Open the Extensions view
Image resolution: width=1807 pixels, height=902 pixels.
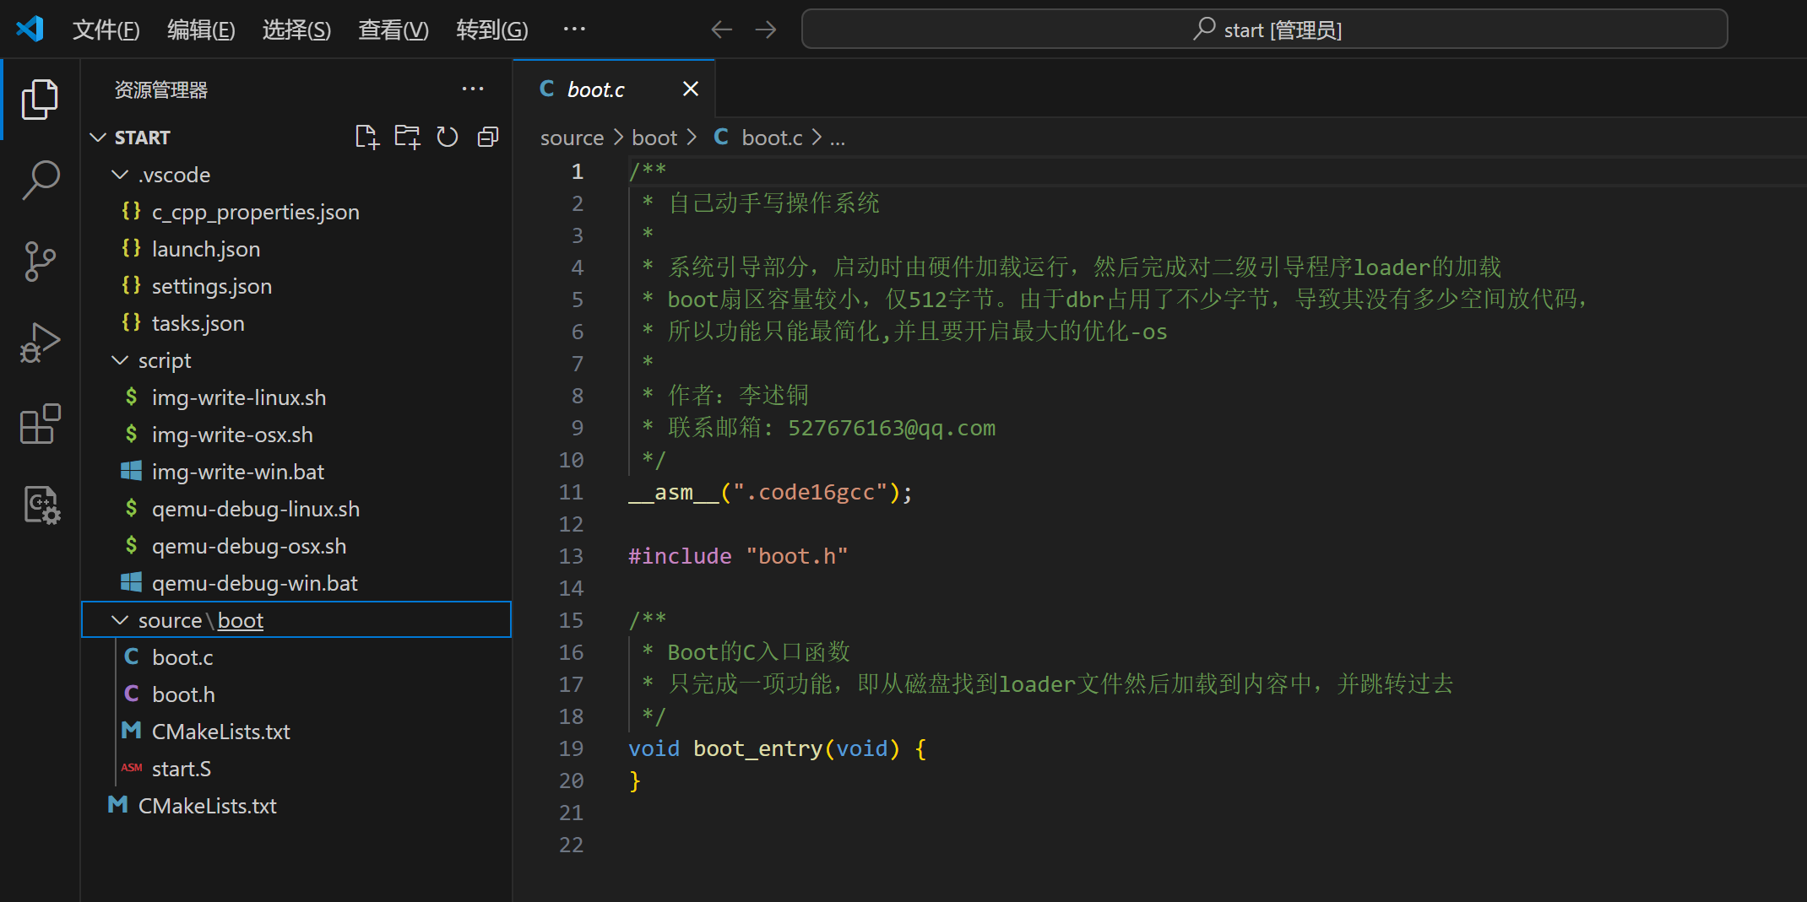[40, 424]
